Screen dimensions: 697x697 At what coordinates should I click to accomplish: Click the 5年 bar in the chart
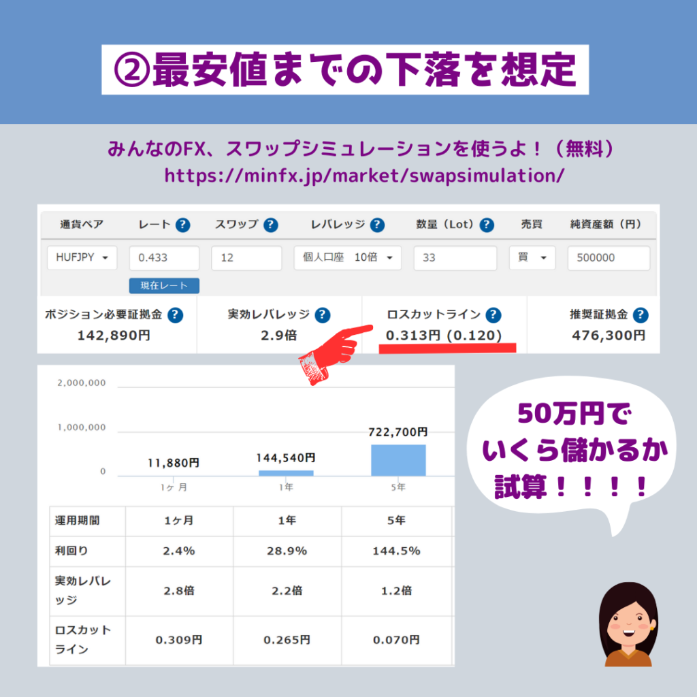(398, 460)
